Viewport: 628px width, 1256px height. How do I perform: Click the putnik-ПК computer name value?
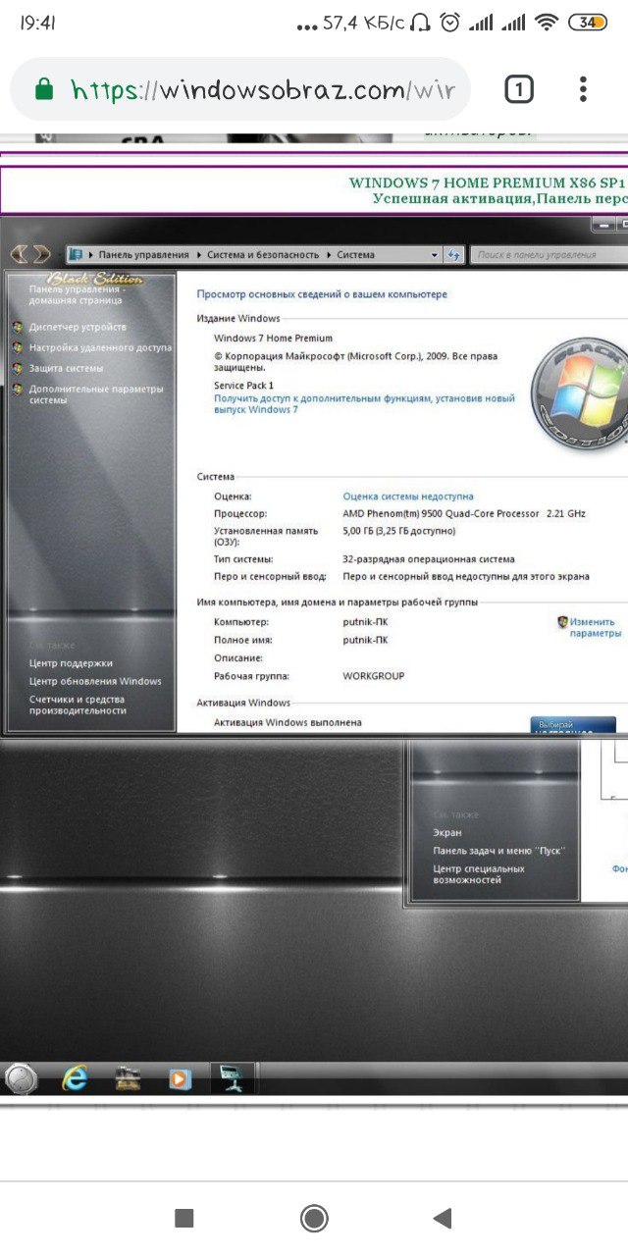(365, 622)
